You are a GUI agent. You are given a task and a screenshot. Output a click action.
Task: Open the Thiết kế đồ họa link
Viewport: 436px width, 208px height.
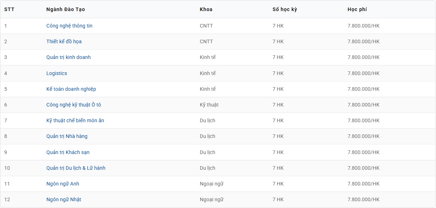64,41
